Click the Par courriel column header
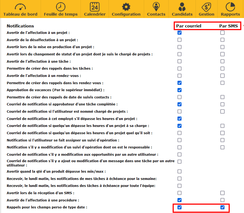The width and height of the screenshot is (244, 213). [189, 26]
